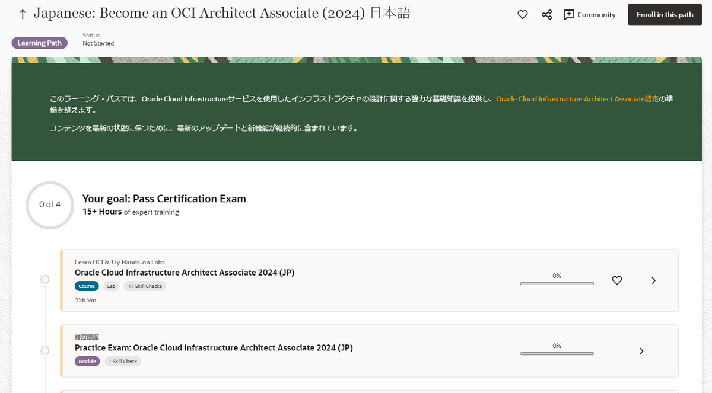Expand the Architect Associate 2024 course chevron

click(653, 280)
